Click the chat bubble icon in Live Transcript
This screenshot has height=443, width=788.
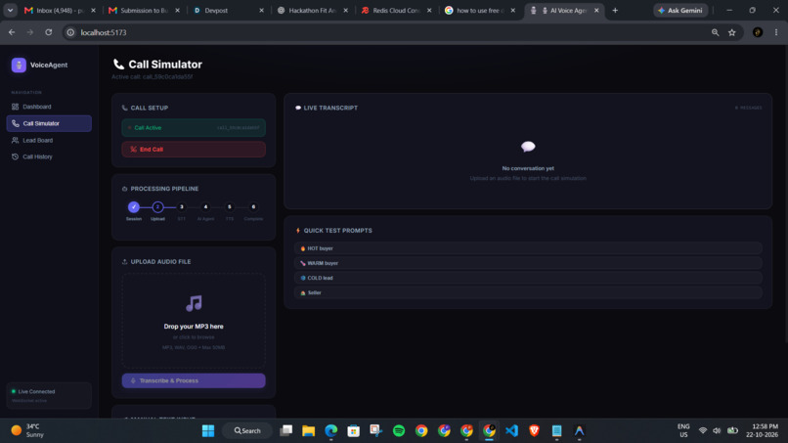[x=528, y=147]
